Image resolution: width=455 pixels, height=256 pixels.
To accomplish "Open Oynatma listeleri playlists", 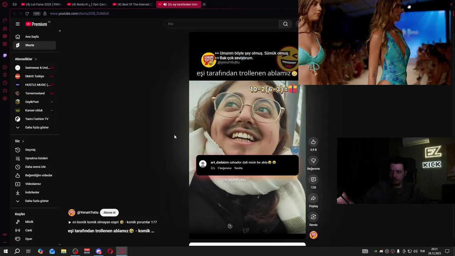I will tap(34, 158).
